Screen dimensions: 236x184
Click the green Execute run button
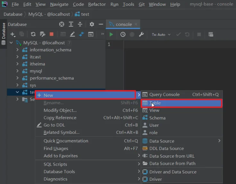tap(111, 34)
